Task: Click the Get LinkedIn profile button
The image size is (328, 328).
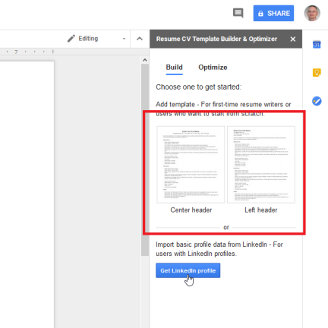Action: coord(188,270)
